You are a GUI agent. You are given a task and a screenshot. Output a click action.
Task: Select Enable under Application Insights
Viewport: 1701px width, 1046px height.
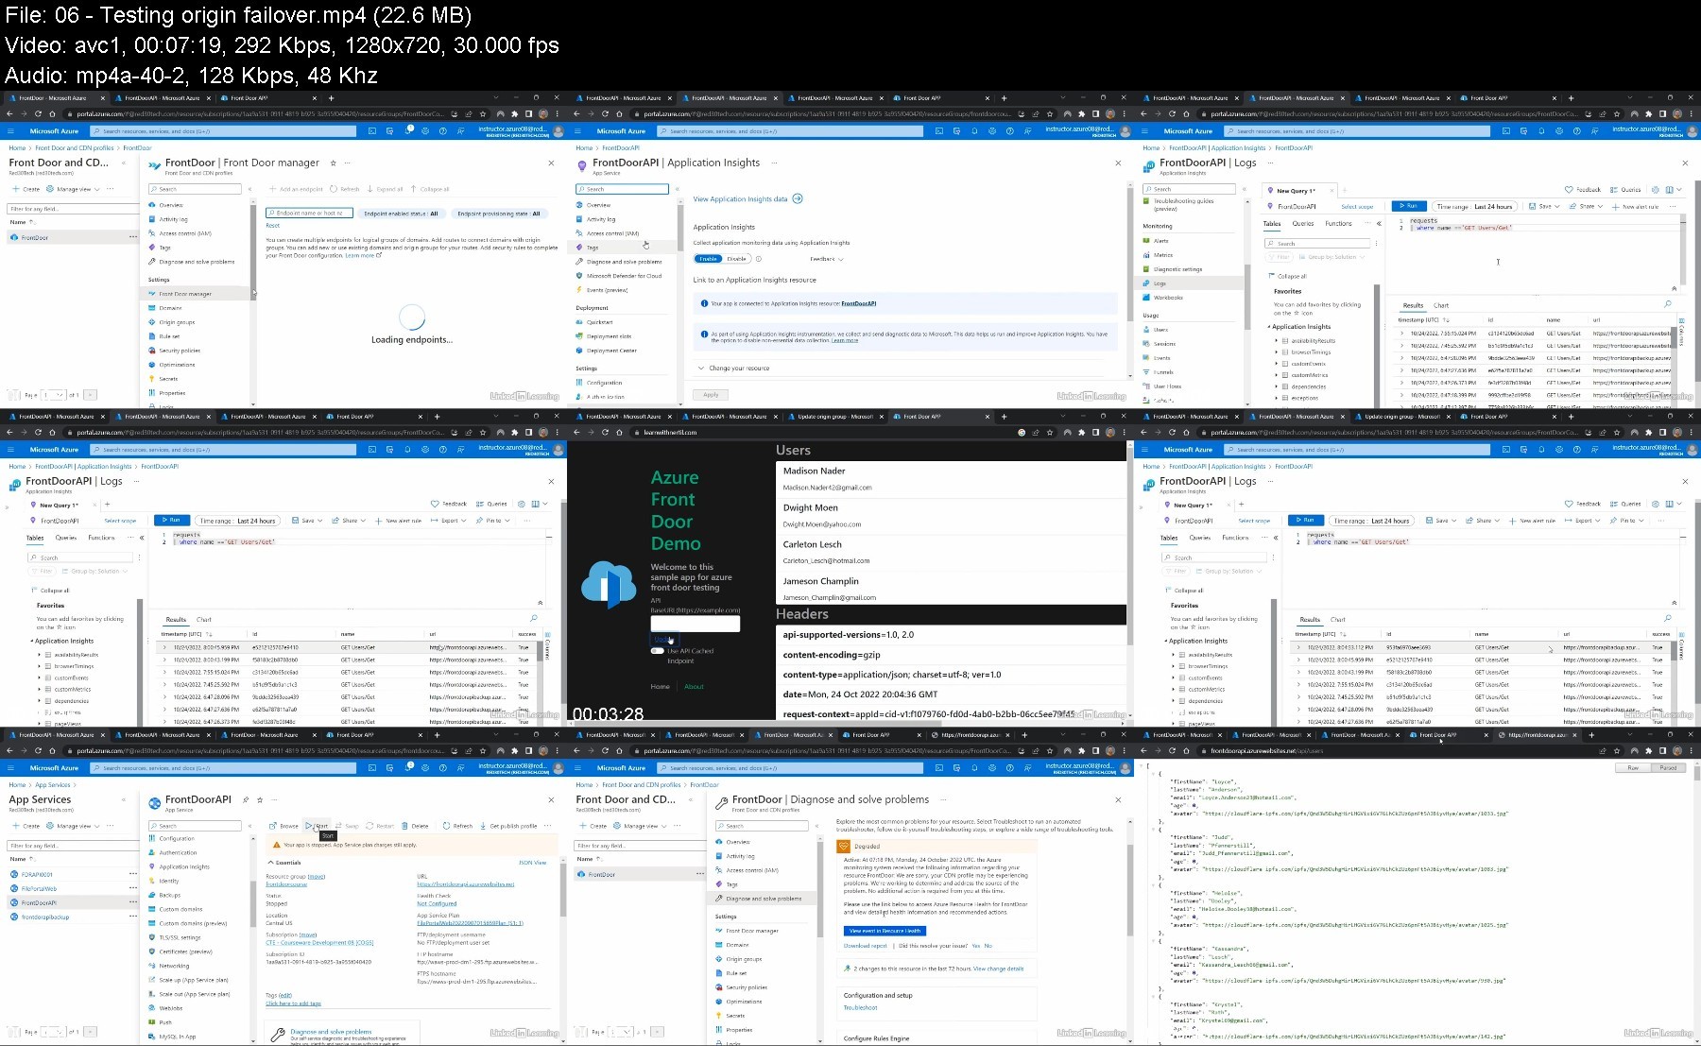tap(708, 259)
